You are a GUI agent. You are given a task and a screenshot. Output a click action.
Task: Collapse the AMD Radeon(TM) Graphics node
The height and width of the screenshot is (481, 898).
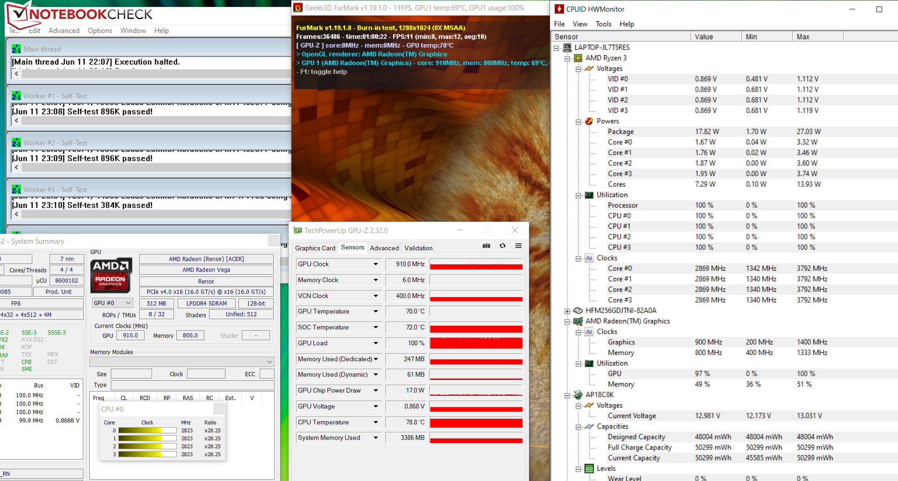point(567,321)
